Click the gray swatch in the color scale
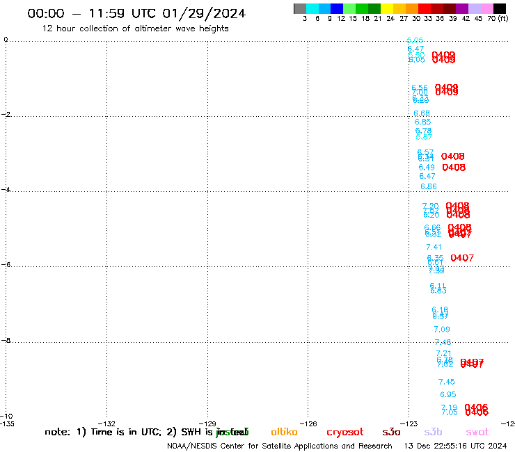This screenshot has width=515, height=452. pyautogui.click(x=300, y=8)
